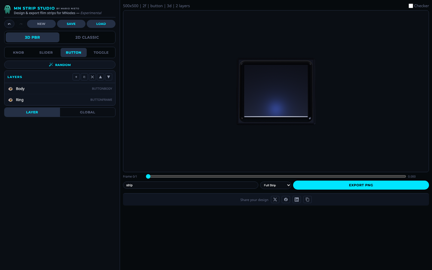Share design on X (Twitter)
Image resolution: width=432 pixels, height=270 pixels.
[275, 199]
